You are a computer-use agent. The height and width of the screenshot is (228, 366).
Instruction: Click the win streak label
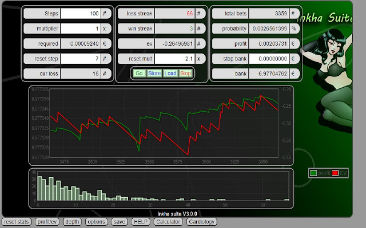[140, 28]
